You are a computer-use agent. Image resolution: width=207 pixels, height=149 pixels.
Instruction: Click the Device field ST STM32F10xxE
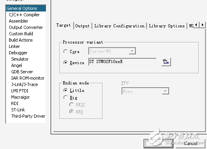(x=122, y=62)
